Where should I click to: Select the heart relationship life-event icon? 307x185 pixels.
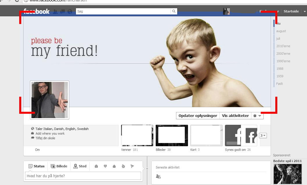tap(105, 166)
